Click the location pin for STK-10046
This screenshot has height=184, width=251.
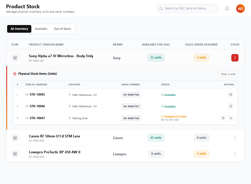[x=70, y=106]
